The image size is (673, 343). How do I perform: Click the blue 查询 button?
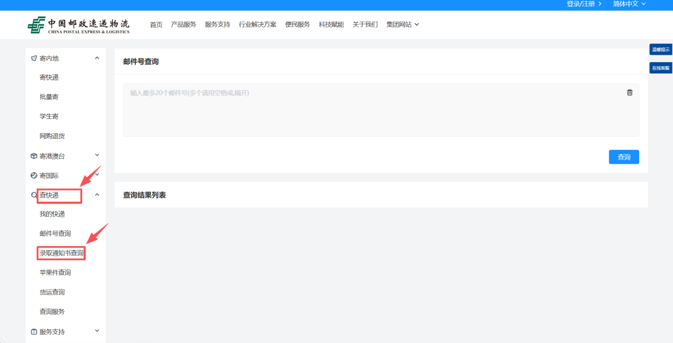pos(624,157)
